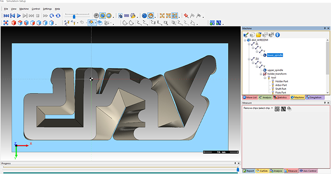Collapse the tool node in the machine tree

coord(264,77)
